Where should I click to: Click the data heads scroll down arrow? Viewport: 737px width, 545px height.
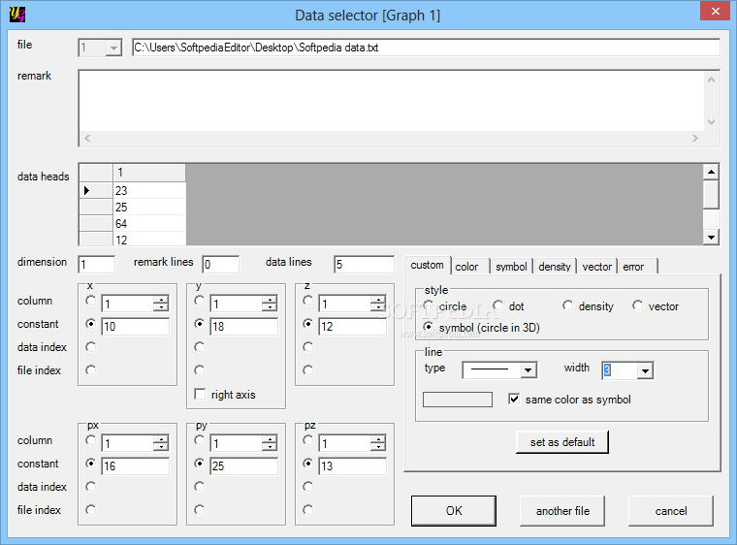click(x=711, y=238)
